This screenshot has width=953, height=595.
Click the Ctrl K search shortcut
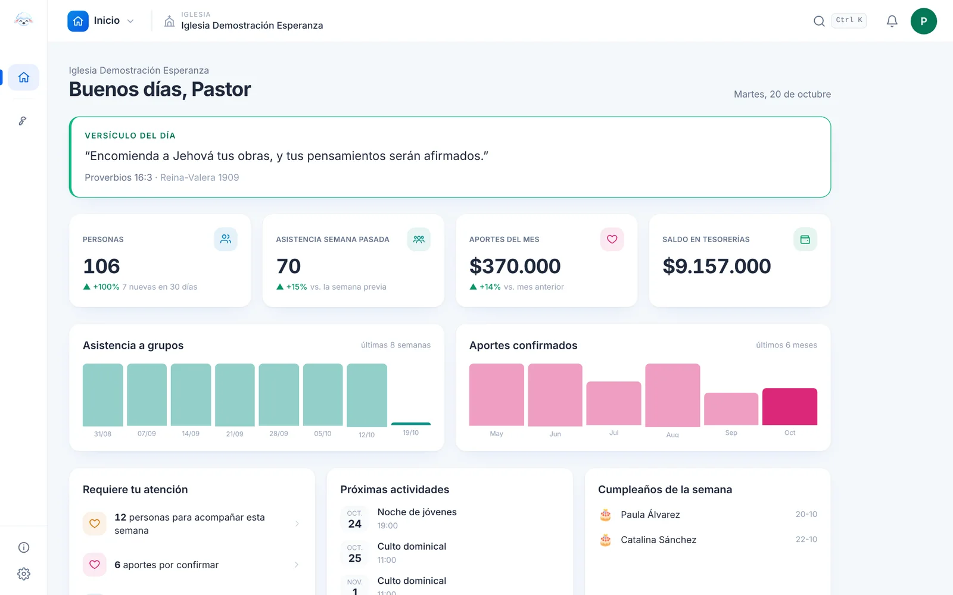849,20
